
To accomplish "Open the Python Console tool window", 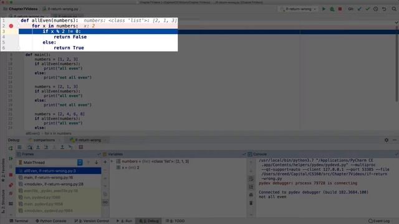I will pos(50,221).
